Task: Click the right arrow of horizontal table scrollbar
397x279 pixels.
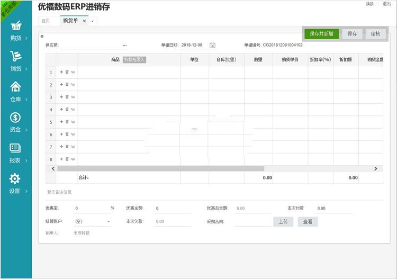Action: [376, 168]
